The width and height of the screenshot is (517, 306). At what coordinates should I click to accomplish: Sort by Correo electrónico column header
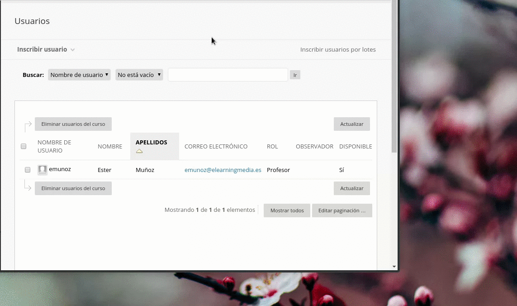(216, 146)
